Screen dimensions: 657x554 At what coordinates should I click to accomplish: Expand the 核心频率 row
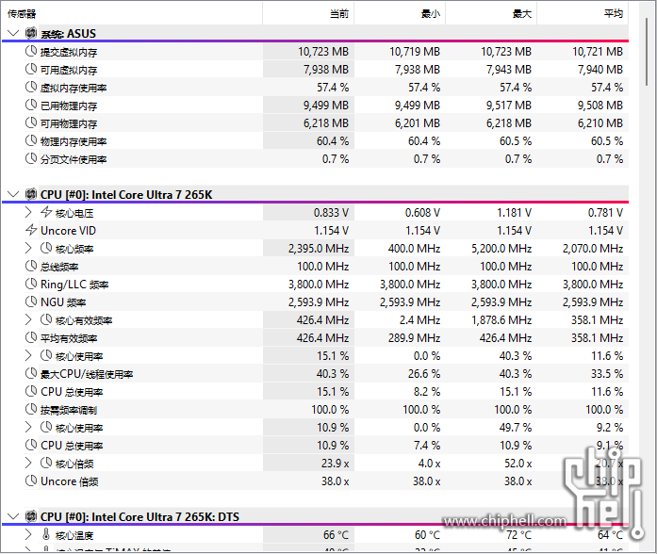click(28, 248)
